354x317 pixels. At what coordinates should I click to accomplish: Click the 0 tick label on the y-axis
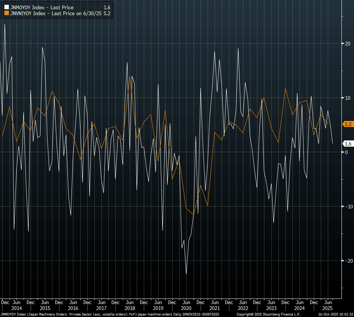click(x=347, y=152)
